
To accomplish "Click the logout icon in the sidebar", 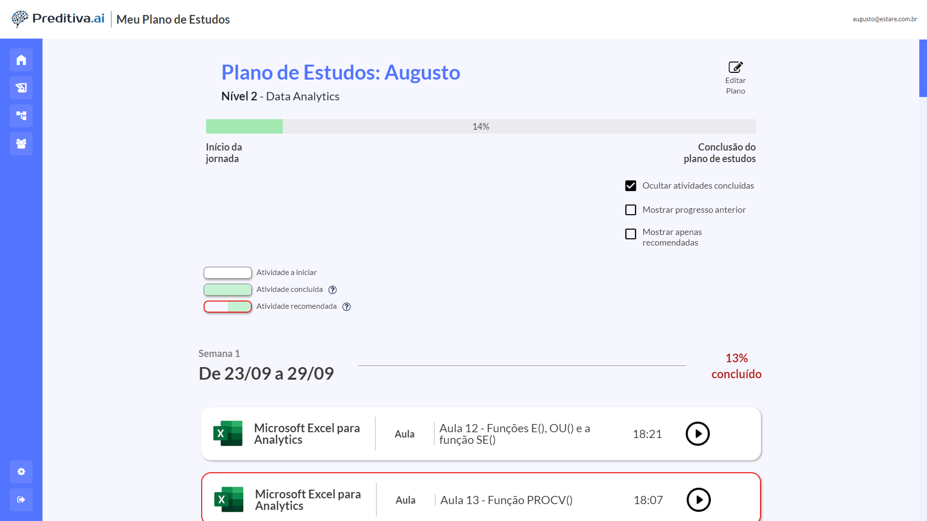I will (x=21, y=500).
